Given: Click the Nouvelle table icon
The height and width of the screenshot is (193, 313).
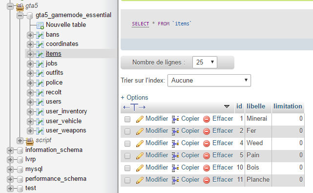Looking at the screenshot, I should click(x=40, y=25).
